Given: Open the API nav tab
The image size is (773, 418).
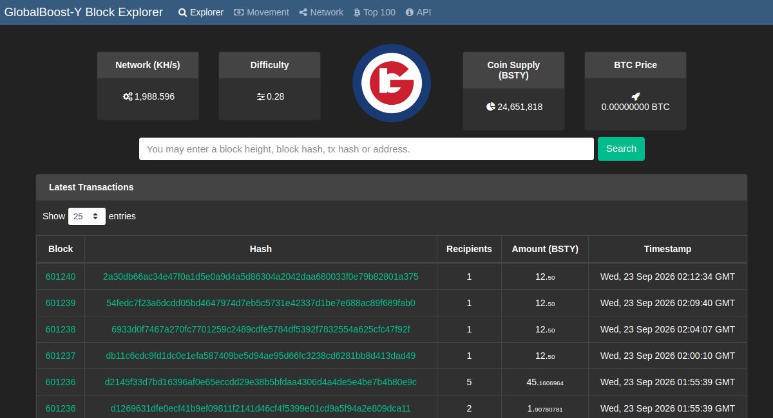Looking at the screenshot, I should click(419, 12).
